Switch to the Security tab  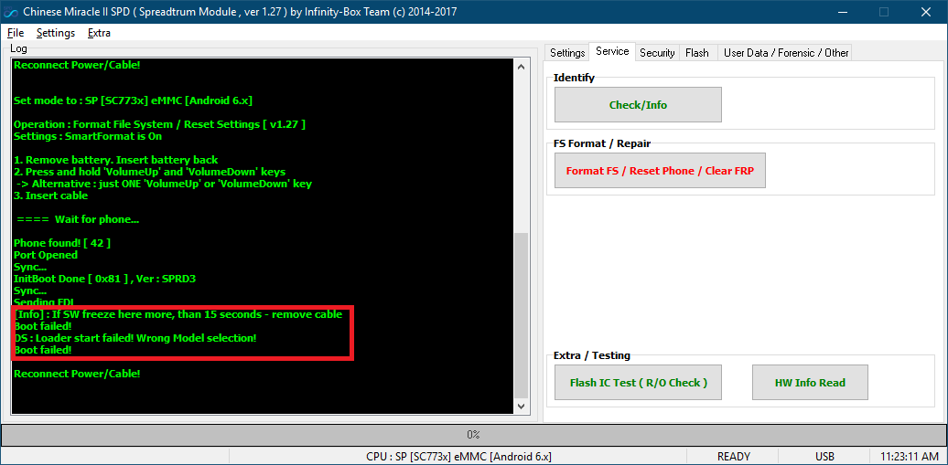tap(657, 53)
